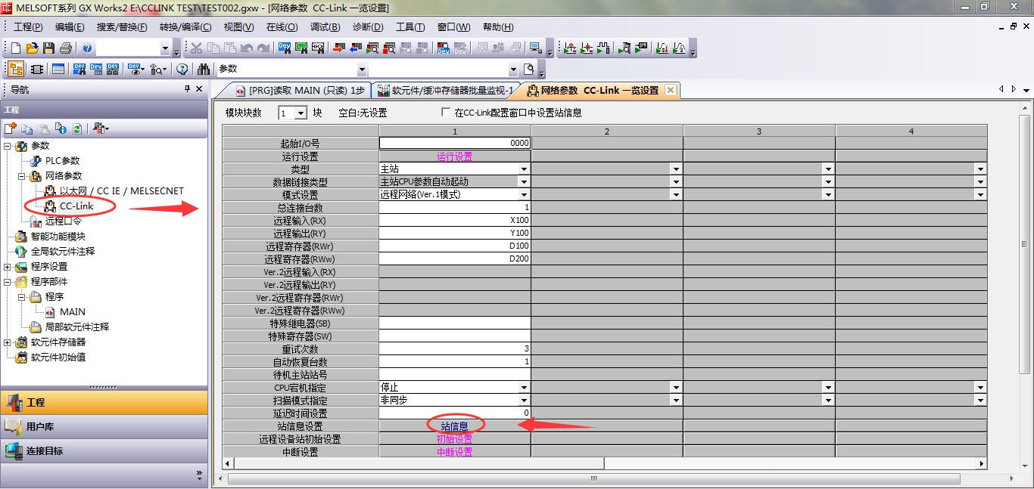Print the project
Image resolution: width=1034 pixels, height=489 pixels.
tap(64, 48)
